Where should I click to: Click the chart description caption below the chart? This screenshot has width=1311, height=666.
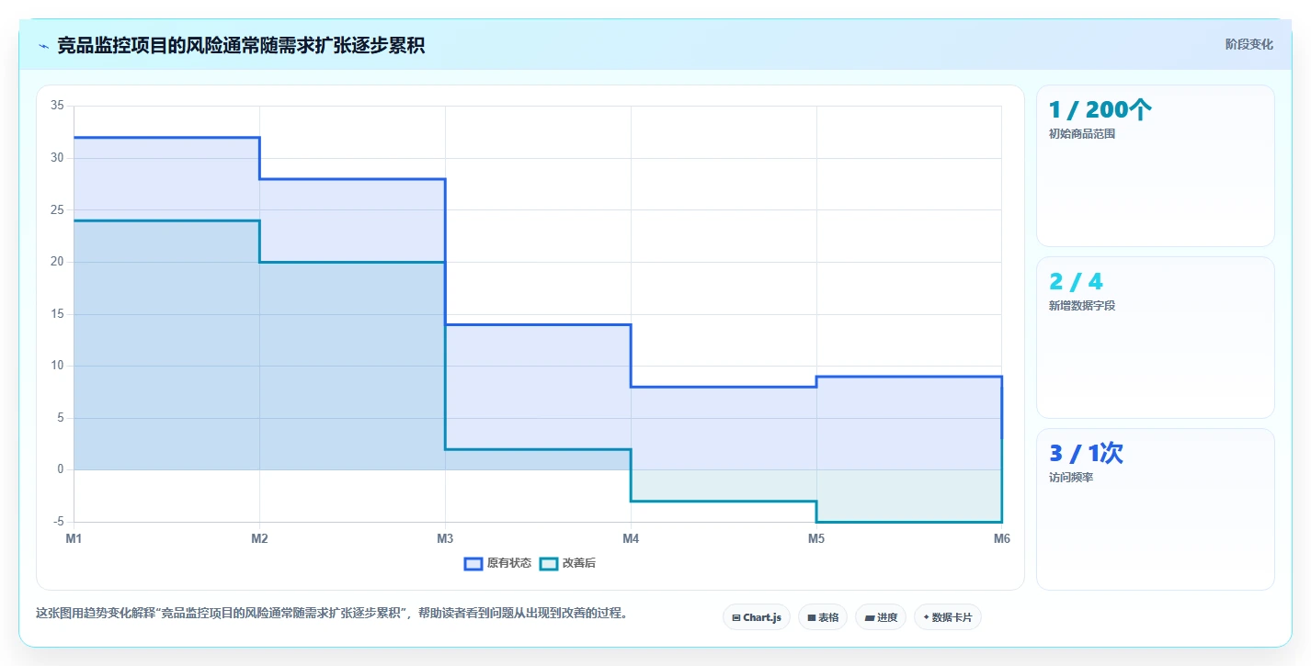click(332, 614)
